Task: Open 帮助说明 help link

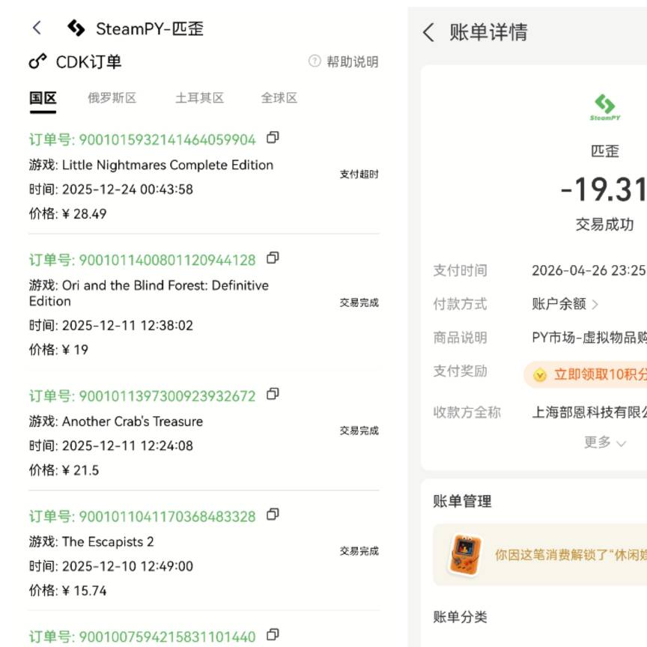Action: pos(353,61)
